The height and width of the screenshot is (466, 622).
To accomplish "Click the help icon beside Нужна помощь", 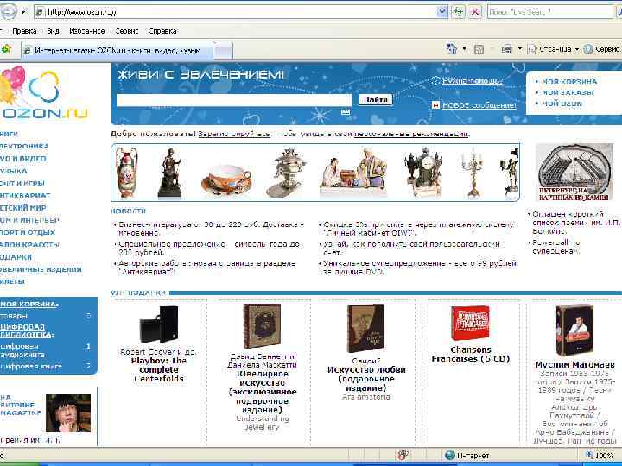I will coord(435,81).
